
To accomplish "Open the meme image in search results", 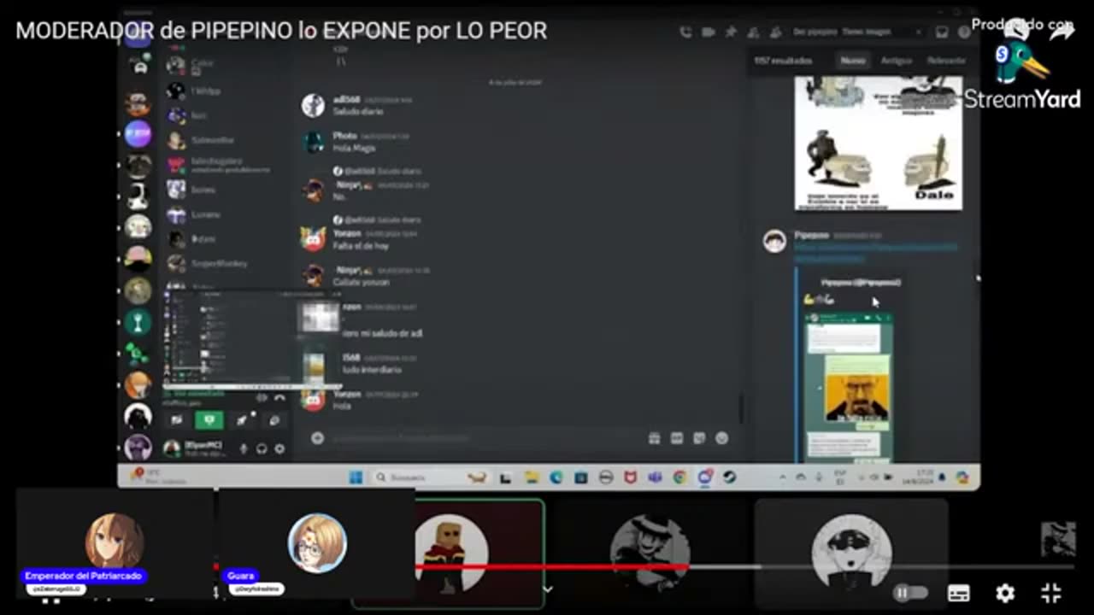I will [878, 143].
